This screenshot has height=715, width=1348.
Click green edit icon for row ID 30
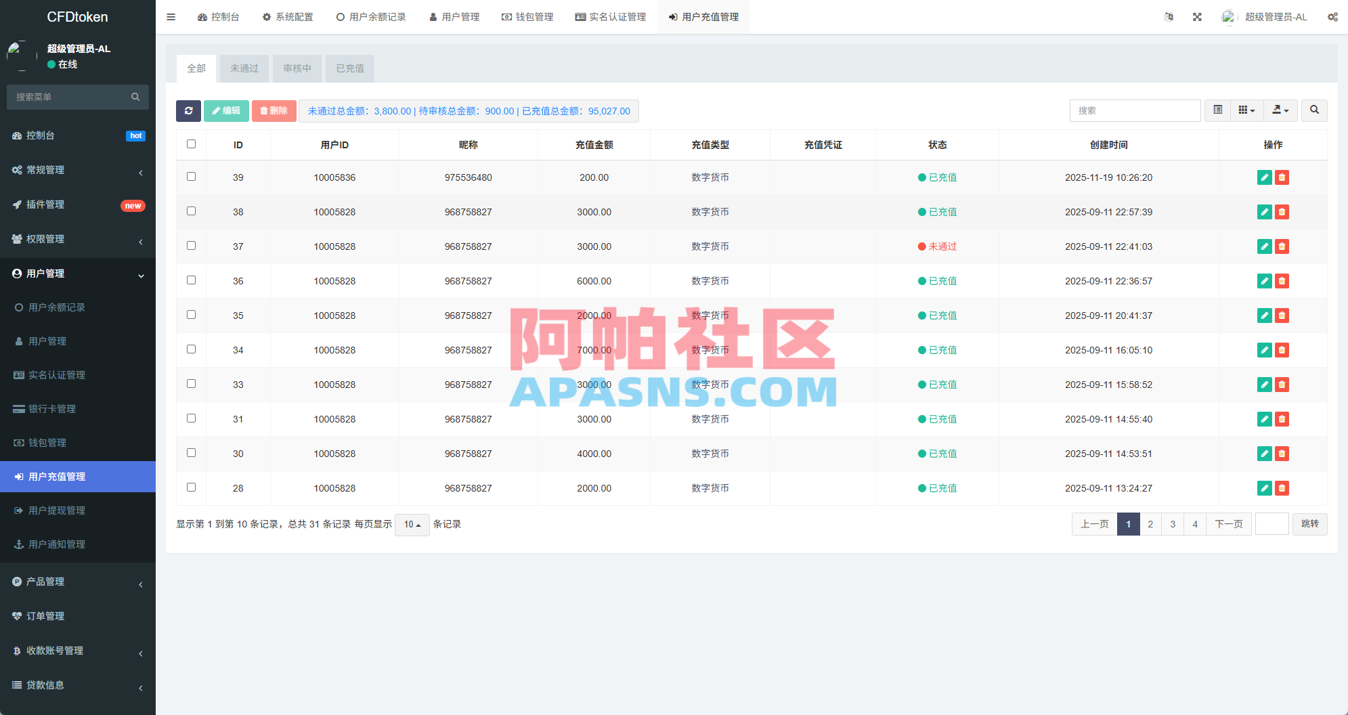click(x=1264, y=454)
